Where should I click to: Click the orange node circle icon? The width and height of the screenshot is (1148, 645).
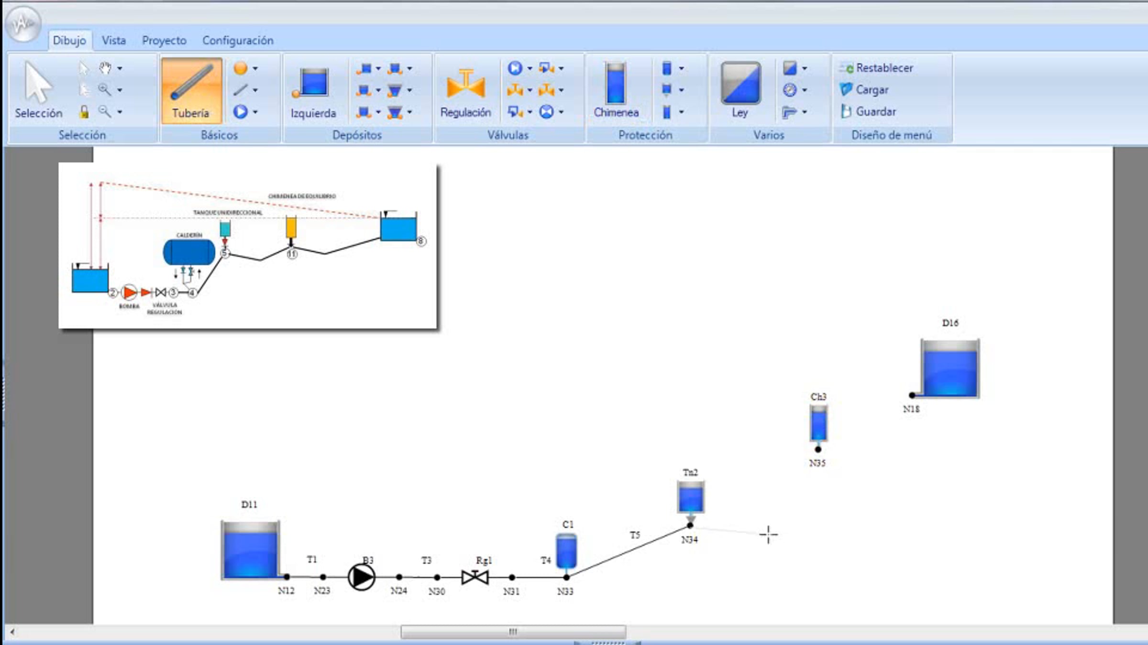coord(241,68)
